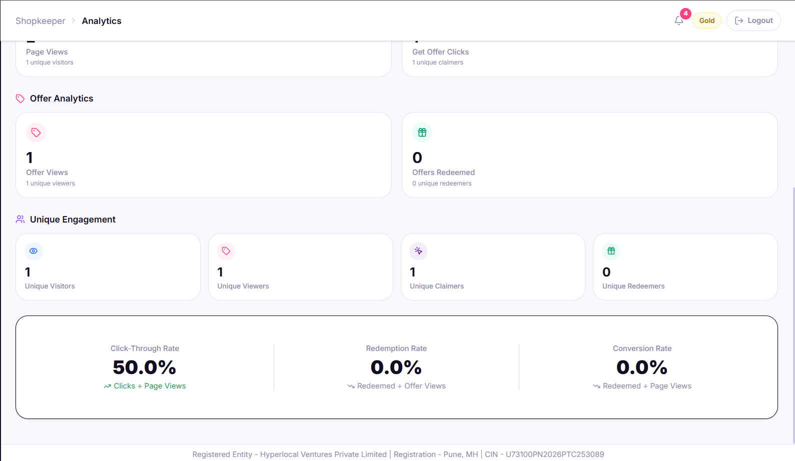Viewport: 795px width, 461px height.
Task: Click the '1 unique viewers' text
Action: [51, 183]
